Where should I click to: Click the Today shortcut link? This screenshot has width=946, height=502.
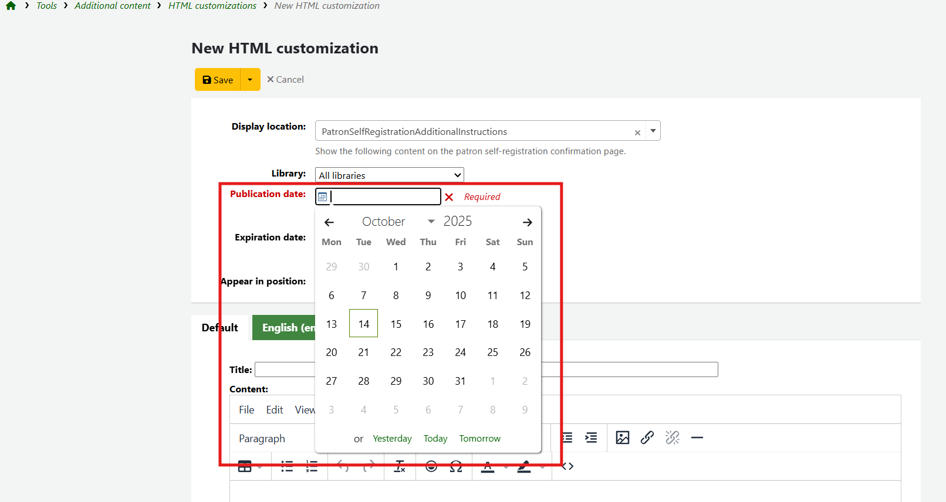[x=435, y=439]
